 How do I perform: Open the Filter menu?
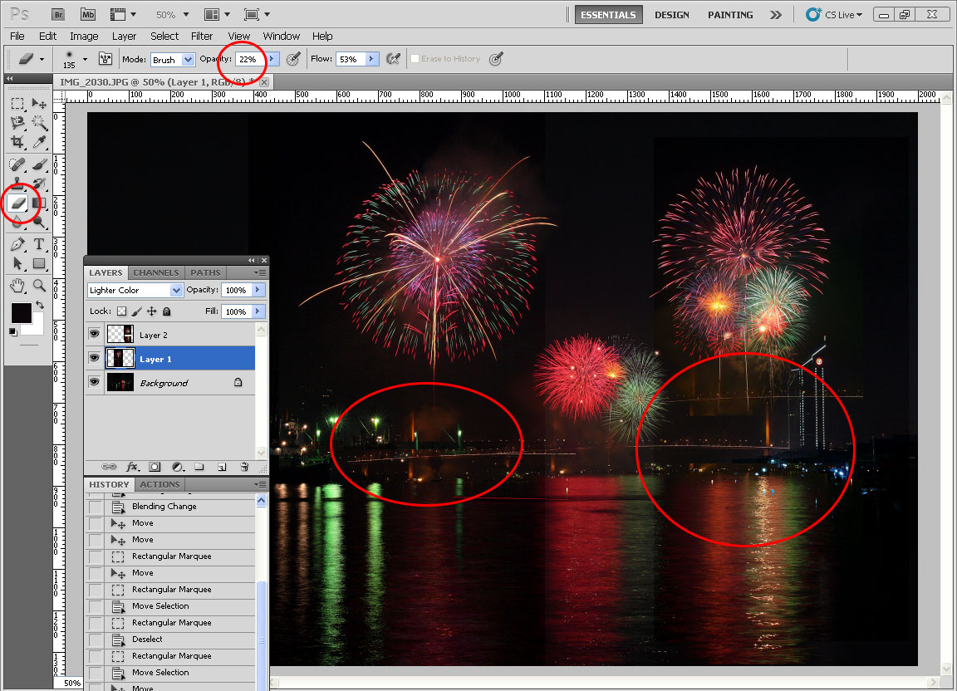(202, 36)
